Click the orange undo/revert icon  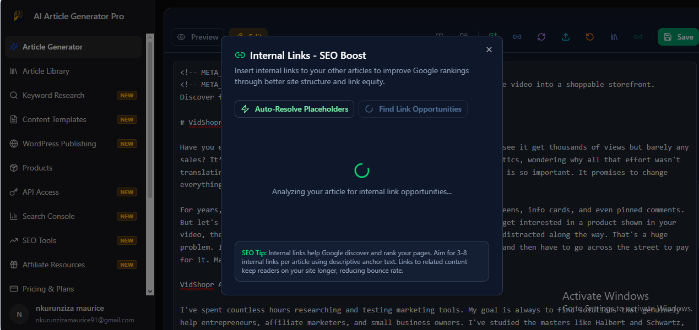point(590,37)
